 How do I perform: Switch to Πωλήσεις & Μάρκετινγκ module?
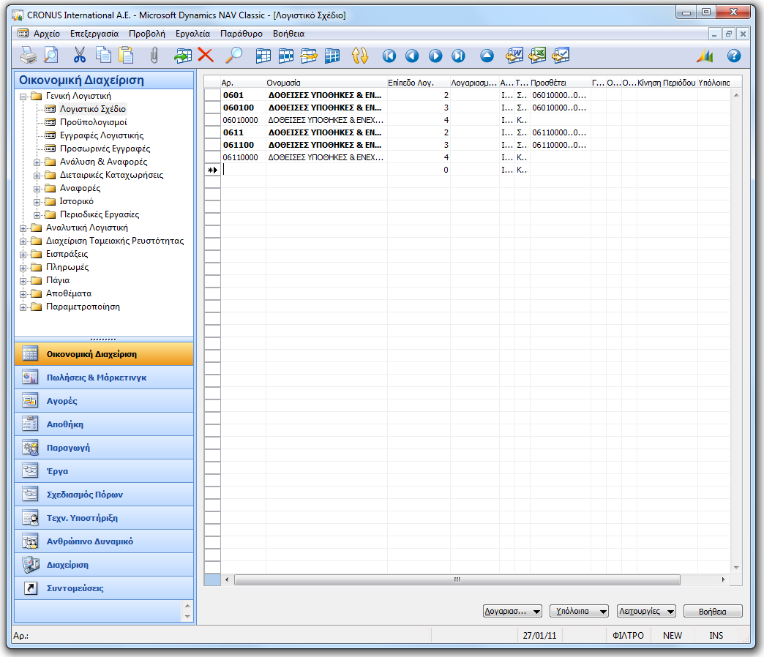coord(104,378)
